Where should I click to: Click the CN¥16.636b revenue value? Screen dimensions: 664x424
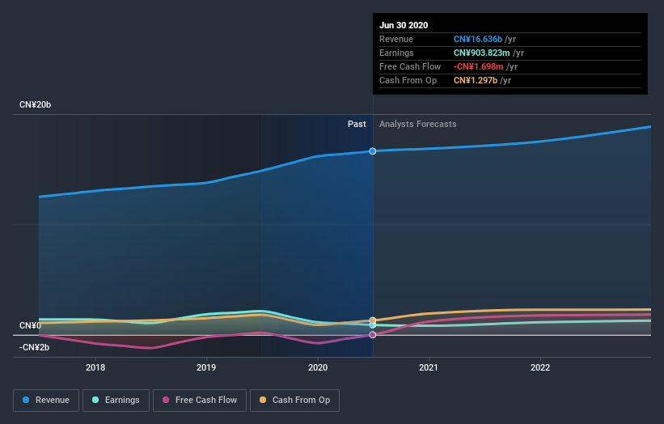click(478, 39)
